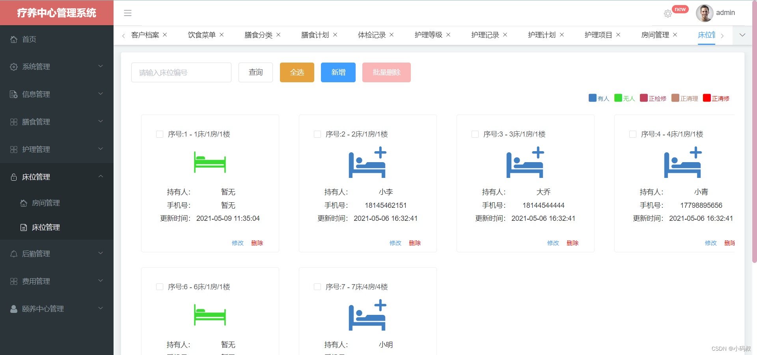Click the blue 有人 legend swatch
Viewport: 757px width, 355px height.
593,98
